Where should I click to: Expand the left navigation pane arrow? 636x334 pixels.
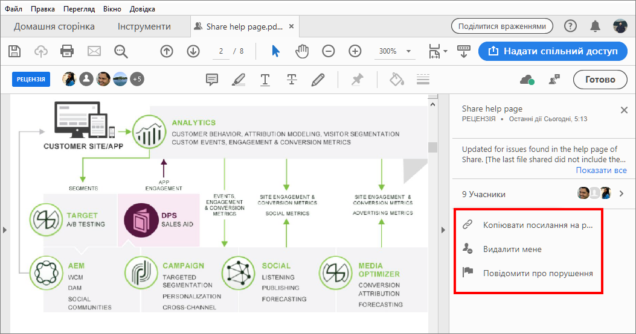pos(5,230)
